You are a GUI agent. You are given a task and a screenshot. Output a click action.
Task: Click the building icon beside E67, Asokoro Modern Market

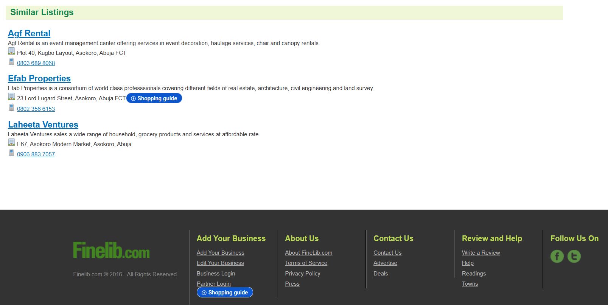[x=12, y=142]
